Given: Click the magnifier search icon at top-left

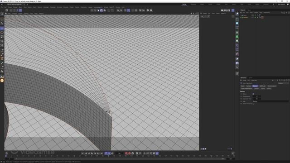Looking at the screenshot, I should (x=2, y=14).
